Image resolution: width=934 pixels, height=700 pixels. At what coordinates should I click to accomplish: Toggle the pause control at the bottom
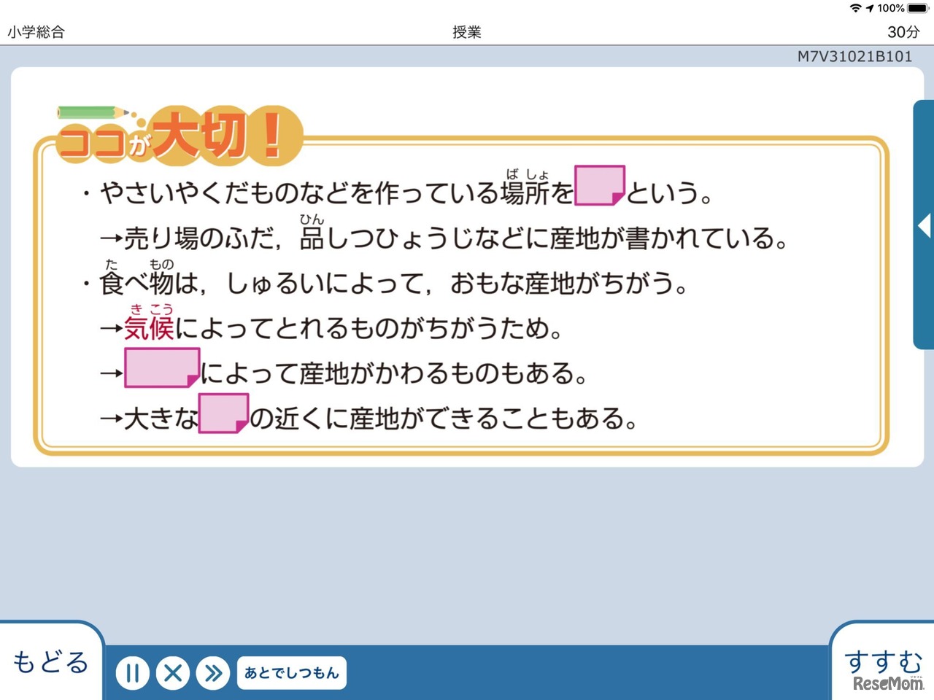pyautogui.click(x=132, y=674)
